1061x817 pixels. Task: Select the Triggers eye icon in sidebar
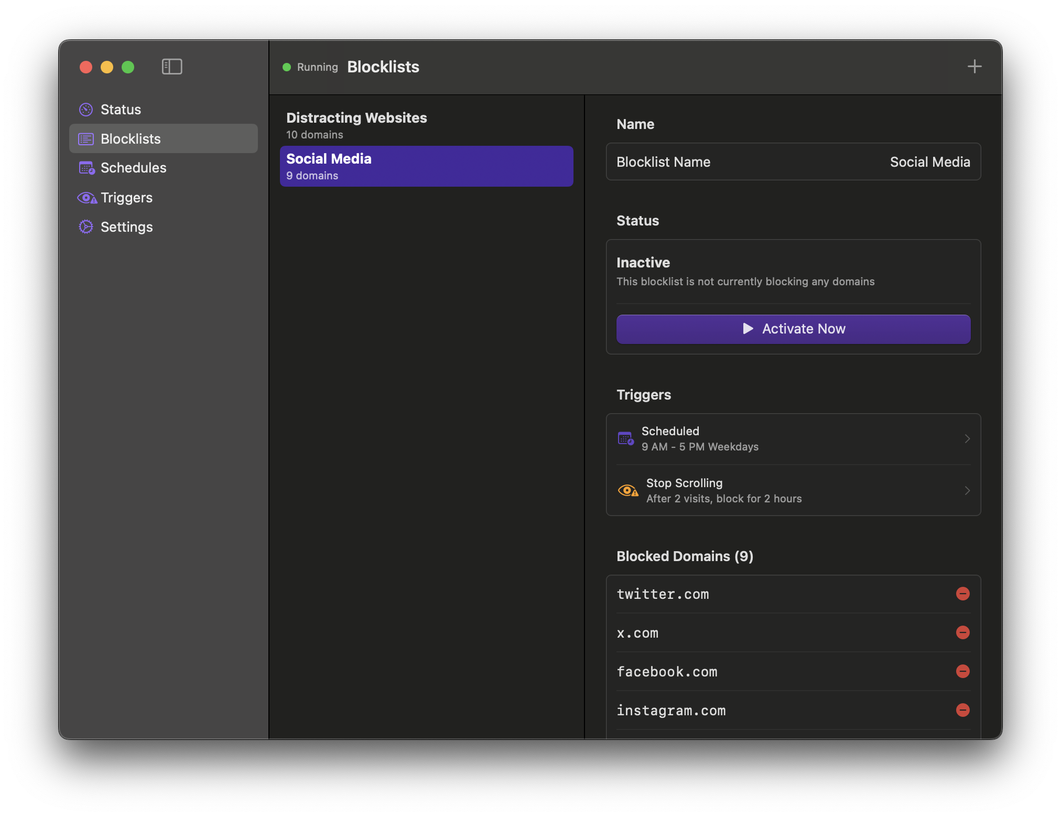[85, 198]
